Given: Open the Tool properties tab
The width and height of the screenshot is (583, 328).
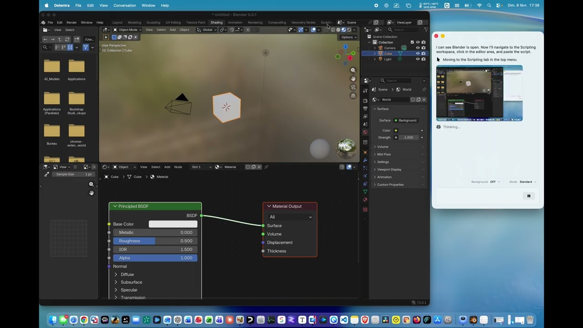Looking at the screenshot, I should 365,91.
